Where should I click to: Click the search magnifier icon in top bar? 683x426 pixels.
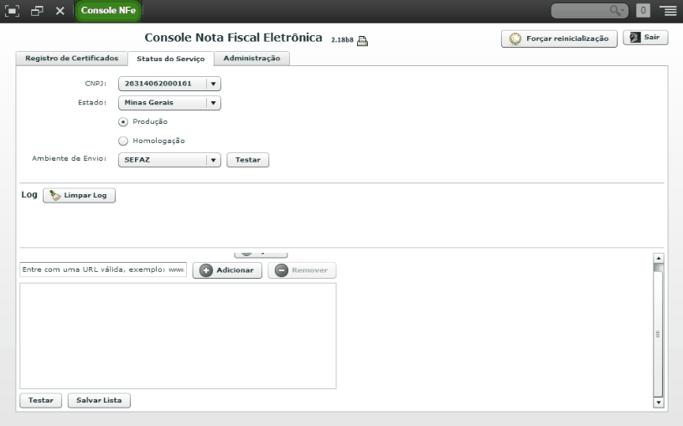[615, 10]
